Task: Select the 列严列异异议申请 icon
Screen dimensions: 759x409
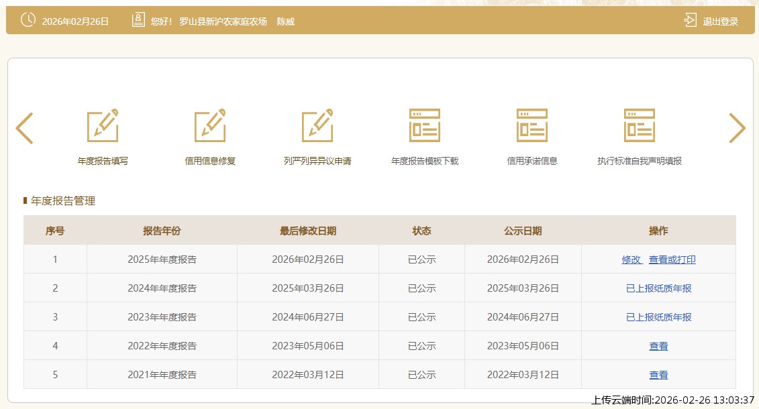Action: (x=317, y=125)
